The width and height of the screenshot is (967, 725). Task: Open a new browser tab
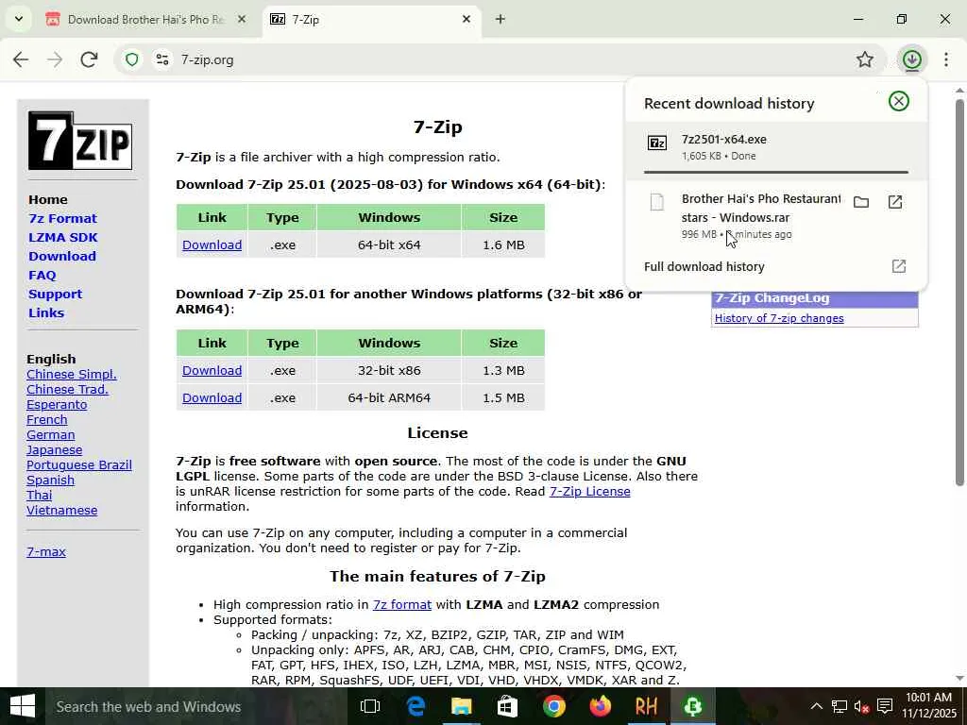point(500,19)
